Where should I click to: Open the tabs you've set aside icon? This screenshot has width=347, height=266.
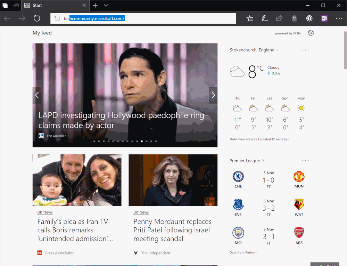point(5,5)
